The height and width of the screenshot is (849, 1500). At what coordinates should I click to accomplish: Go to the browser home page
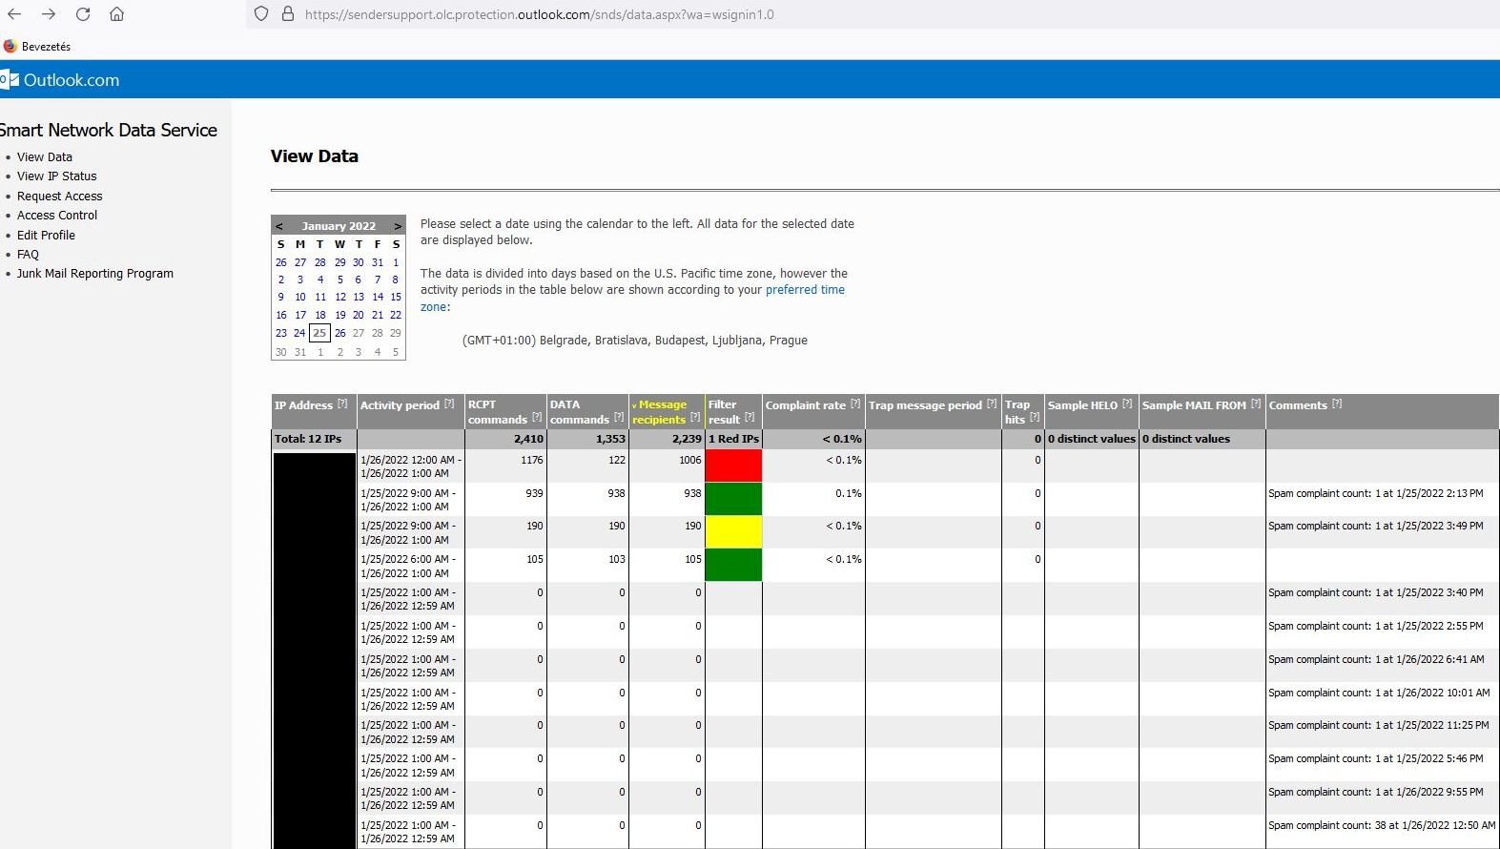tap(116, 14)
